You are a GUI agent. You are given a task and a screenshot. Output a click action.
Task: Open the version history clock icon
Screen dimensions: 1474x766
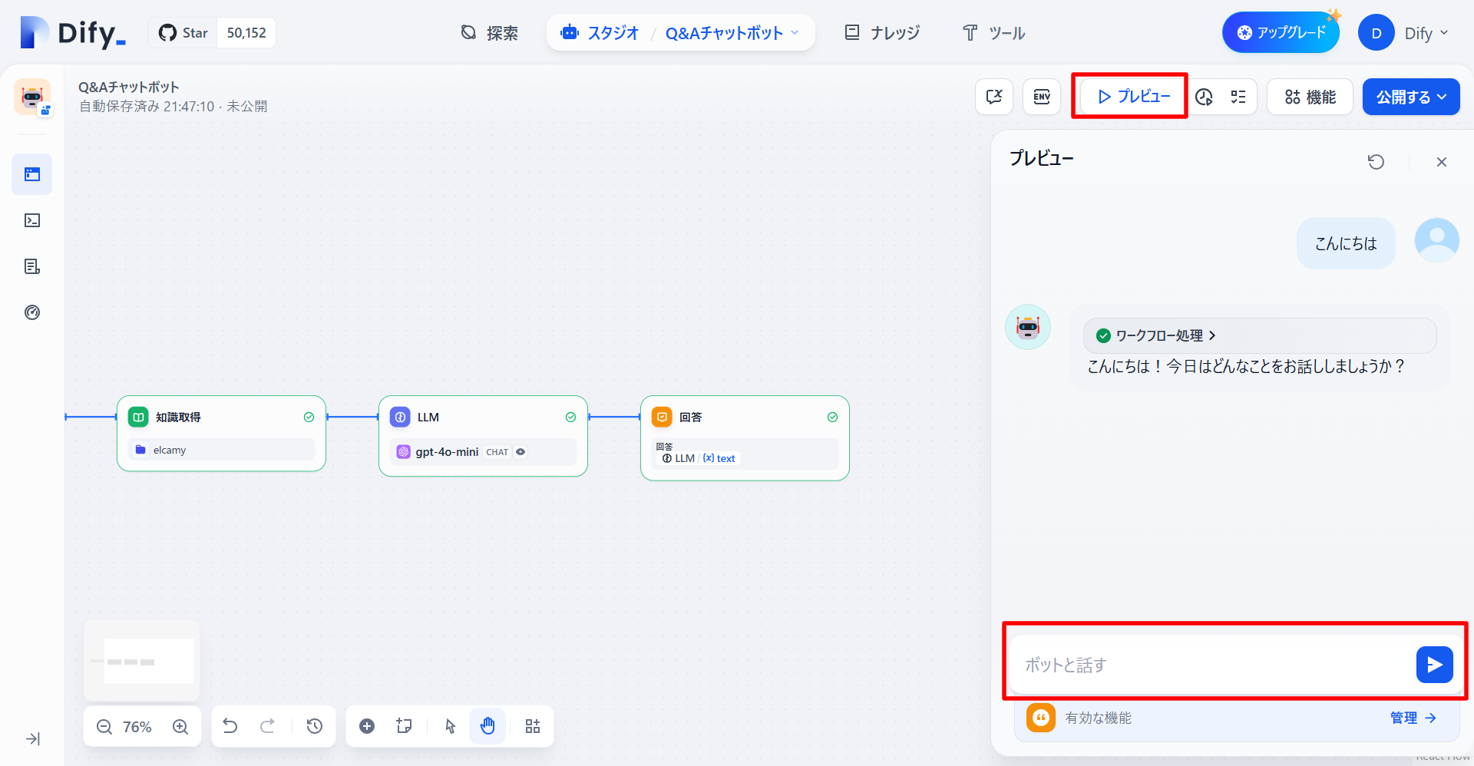[315, 726]
